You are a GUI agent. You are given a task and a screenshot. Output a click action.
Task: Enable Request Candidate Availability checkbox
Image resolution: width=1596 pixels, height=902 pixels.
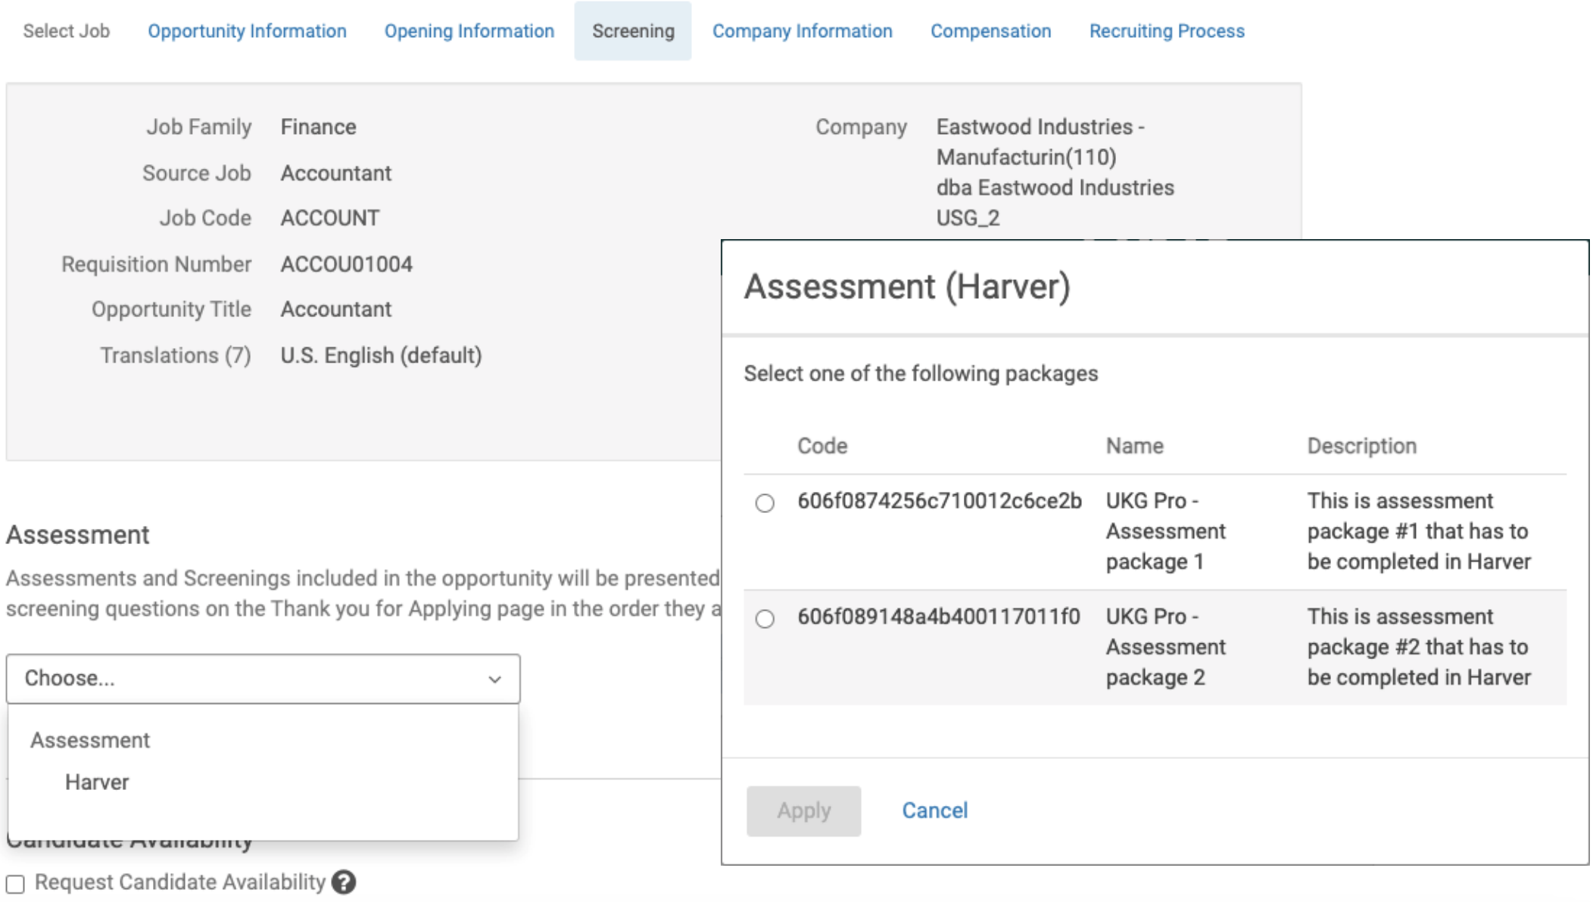(x=15, y=884)
